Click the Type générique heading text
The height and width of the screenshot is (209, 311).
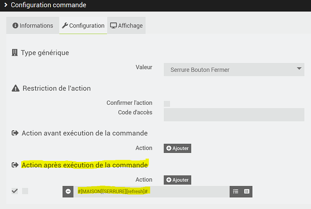45,53
